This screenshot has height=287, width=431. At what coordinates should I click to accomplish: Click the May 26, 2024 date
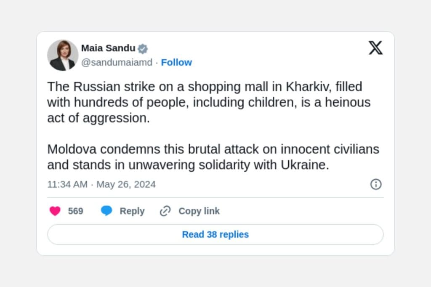(126, 184)
